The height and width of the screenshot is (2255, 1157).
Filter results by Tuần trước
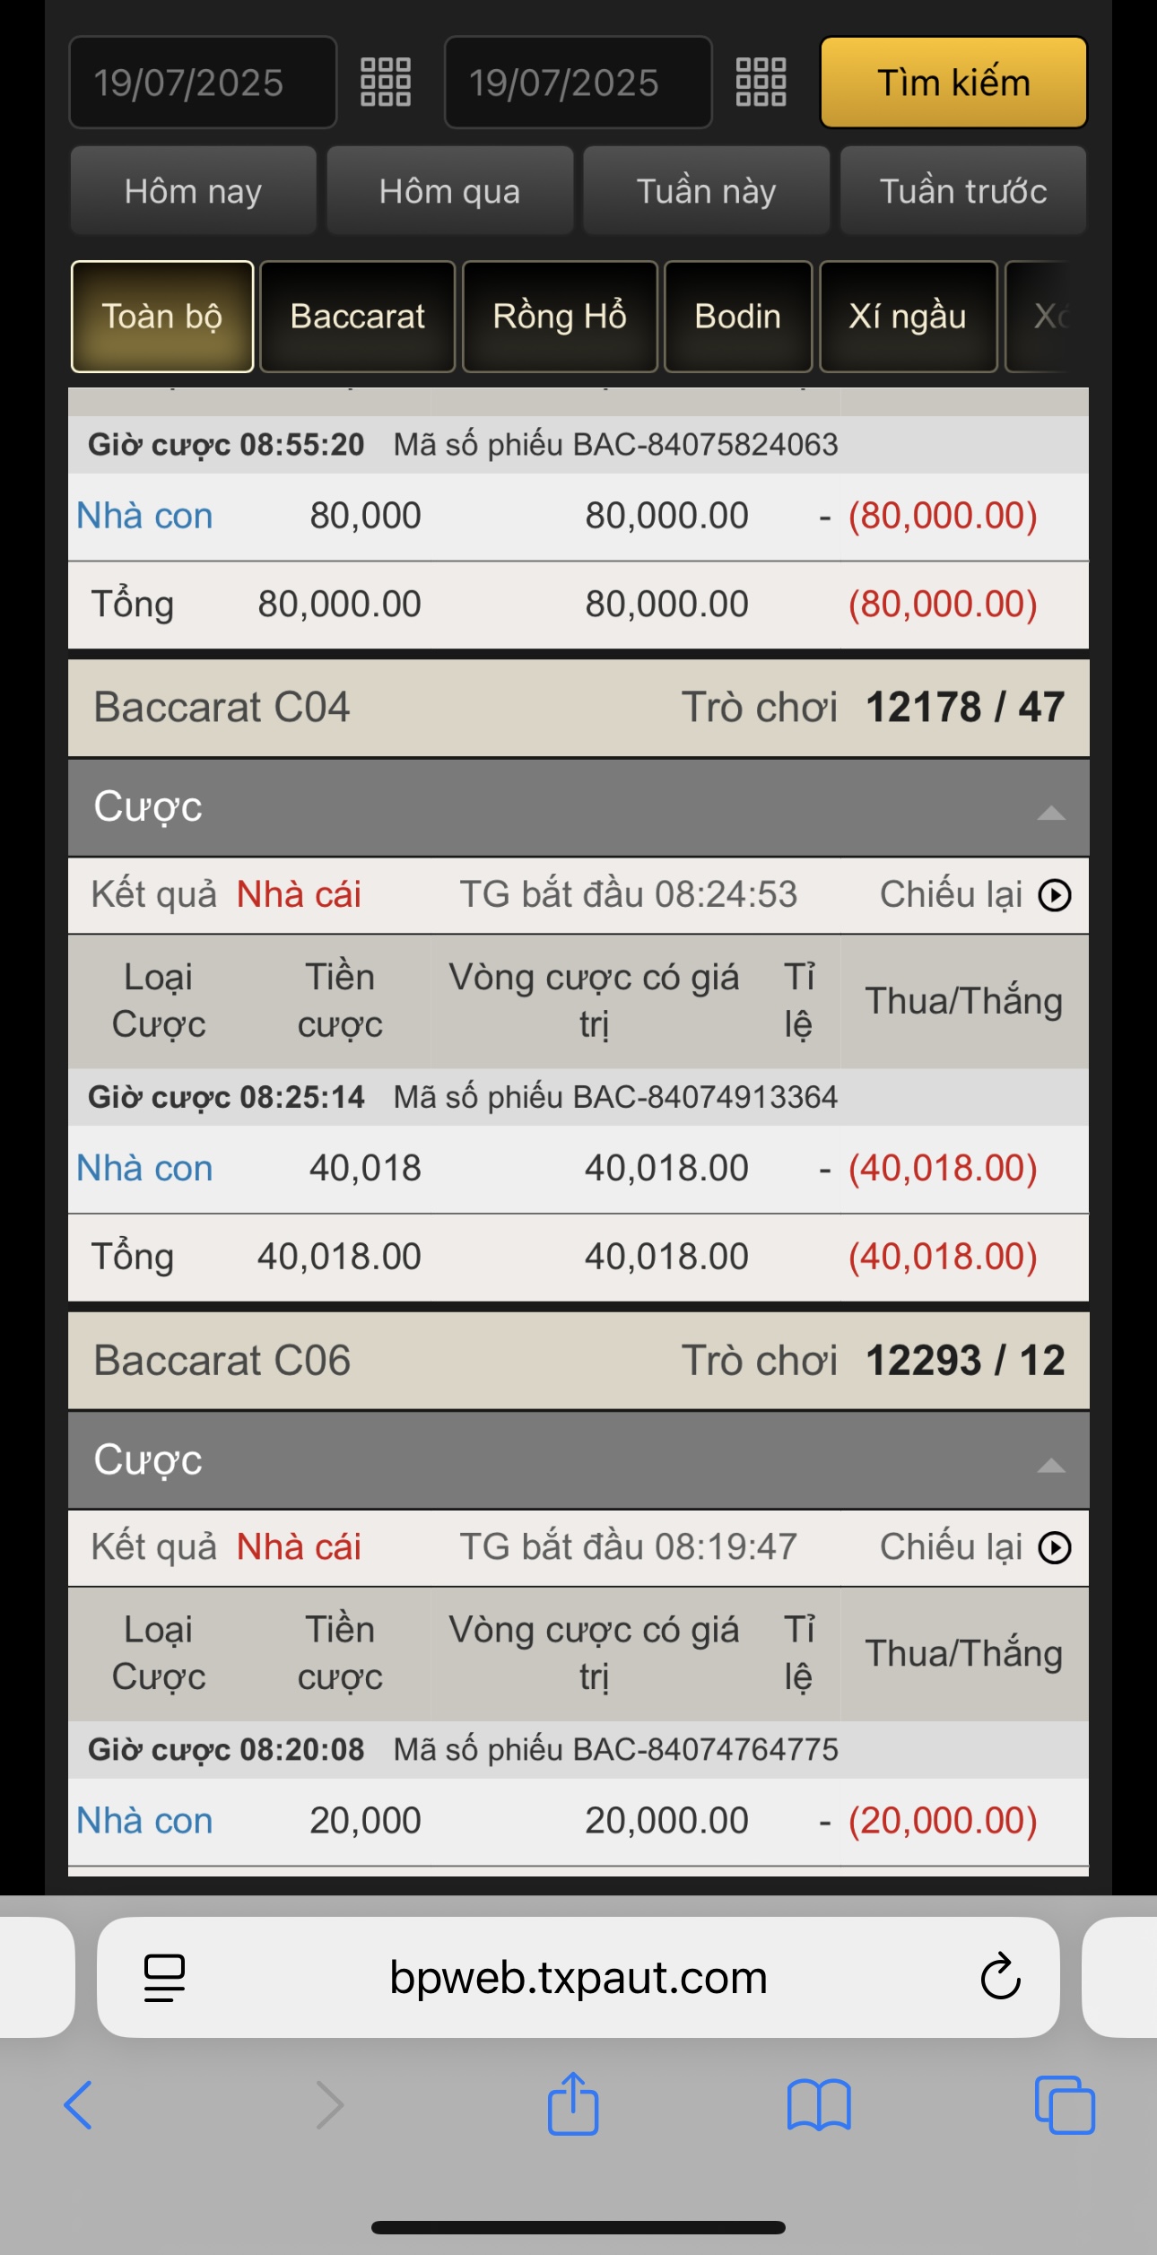tap(963, 191)
